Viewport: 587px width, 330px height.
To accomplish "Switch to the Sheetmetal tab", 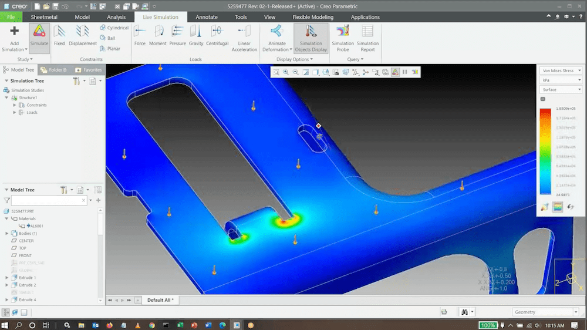I will pyautogui.click(x=44, y=17).
